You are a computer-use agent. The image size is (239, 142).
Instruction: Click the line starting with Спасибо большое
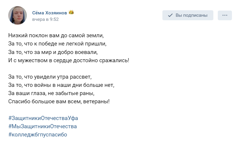[59, 102]
